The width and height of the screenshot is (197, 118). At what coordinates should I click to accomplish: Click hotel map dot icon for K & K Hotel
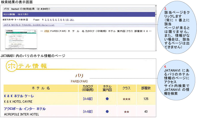click(x=107, y=99)
